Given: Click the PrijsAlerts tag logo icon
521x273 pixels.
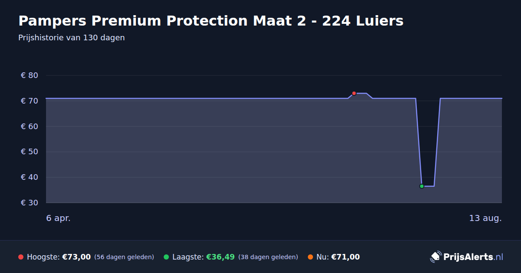Looking at the screenshot, I should coord(435,257).
